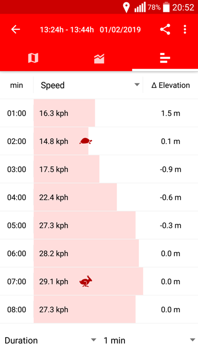Tap the rabbit fastest-split icon
The image size is (198, 352).
[x=86, y=281]
